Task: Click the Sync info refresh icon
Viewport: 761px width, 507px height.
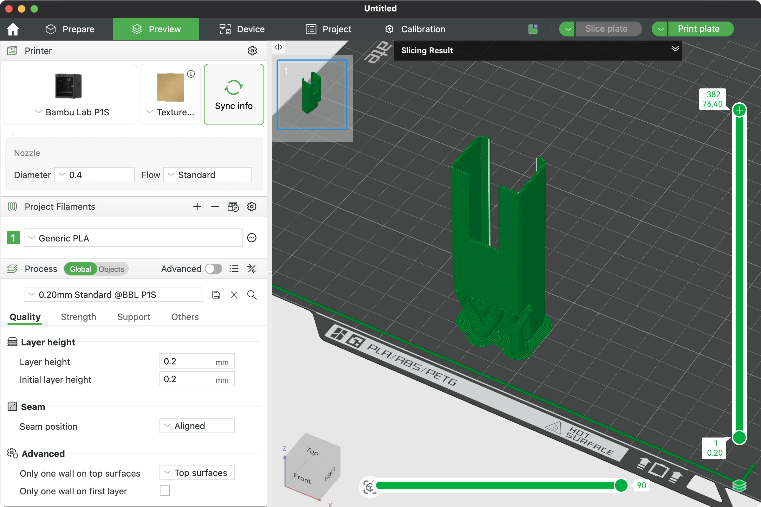Action: click(x=234, y=88)
